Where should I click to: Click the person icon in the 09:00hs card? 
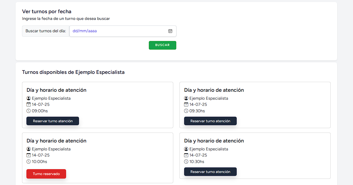point(29,99)
